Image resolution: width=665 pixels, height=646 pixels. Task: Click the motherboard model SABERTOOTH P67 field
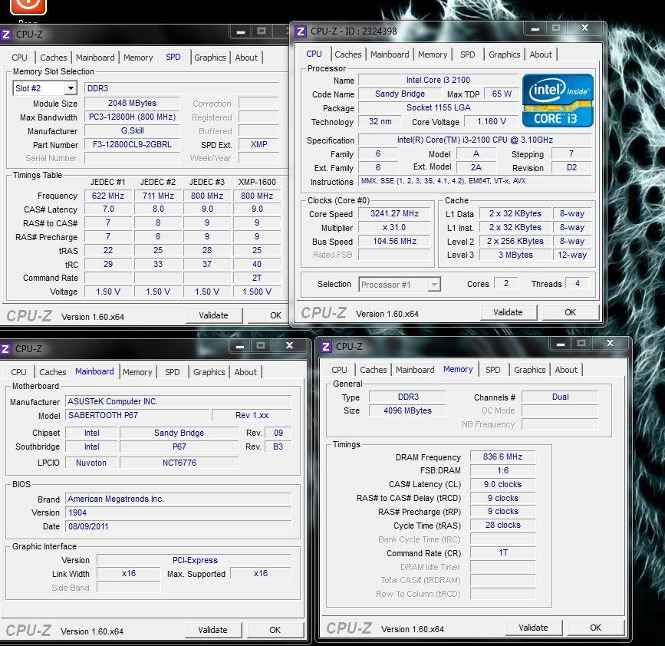point(137,415)
